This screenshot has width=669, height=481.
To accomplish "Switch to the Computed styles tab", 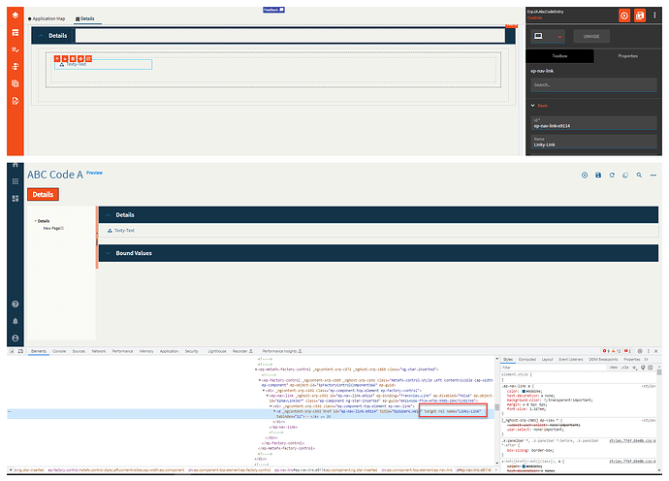I will tap(526, 360).
